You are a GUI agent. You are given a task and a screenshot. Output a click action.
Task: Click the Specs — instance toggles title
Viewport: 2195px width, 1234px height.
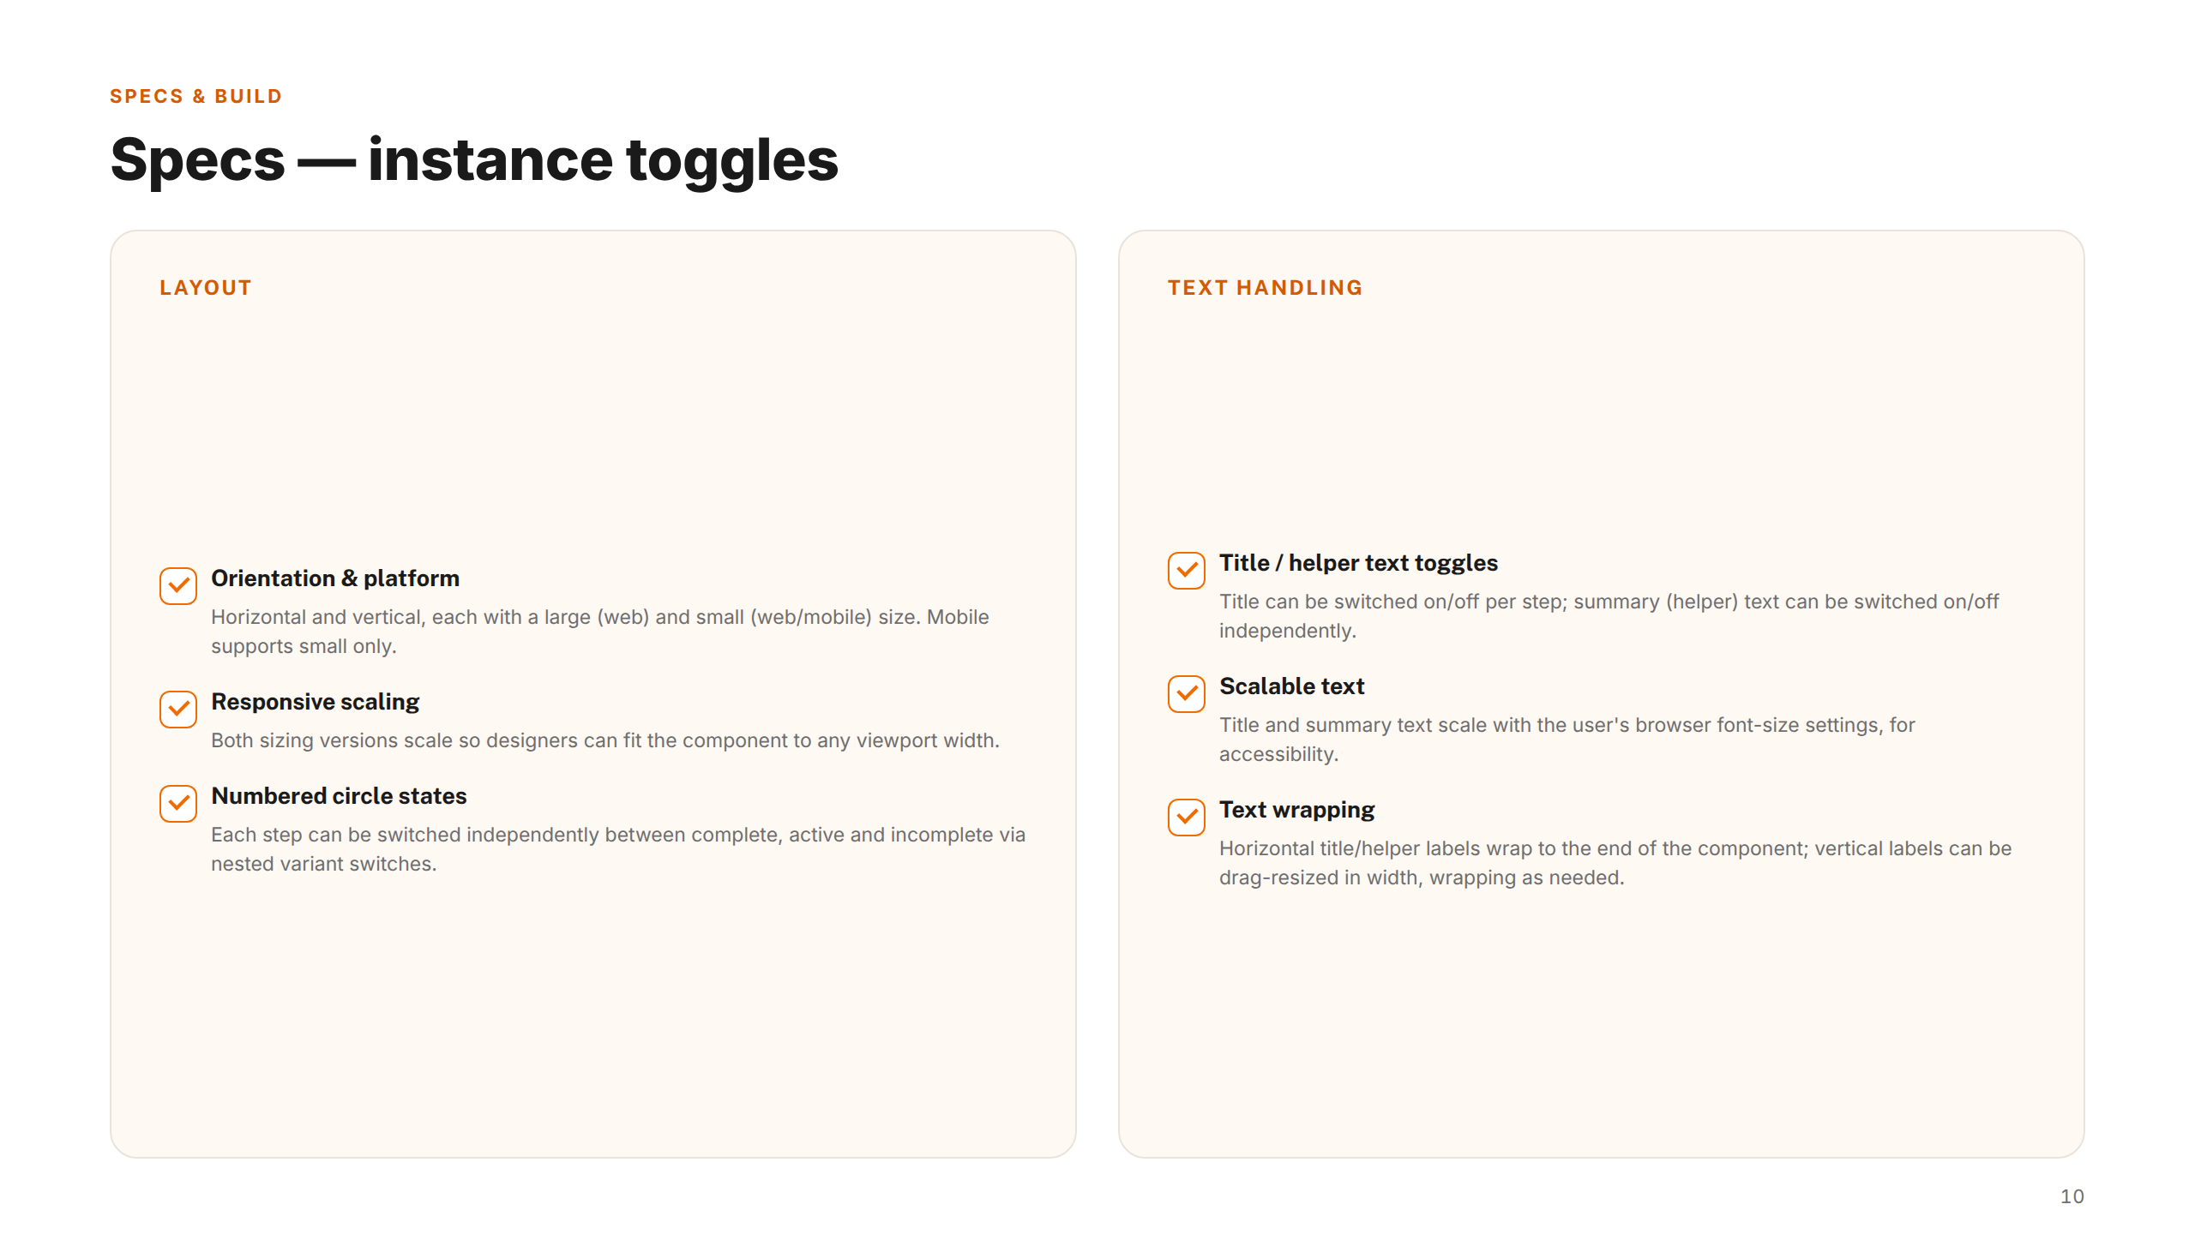tap(474, 160)
